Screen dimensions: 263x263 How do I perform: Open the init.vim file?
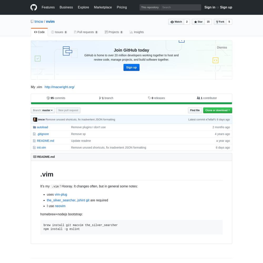point(42,148)
